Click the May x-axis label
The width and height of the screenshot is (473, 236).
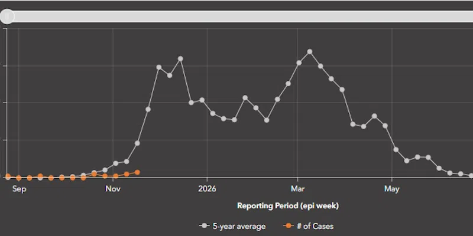point(391,189)
